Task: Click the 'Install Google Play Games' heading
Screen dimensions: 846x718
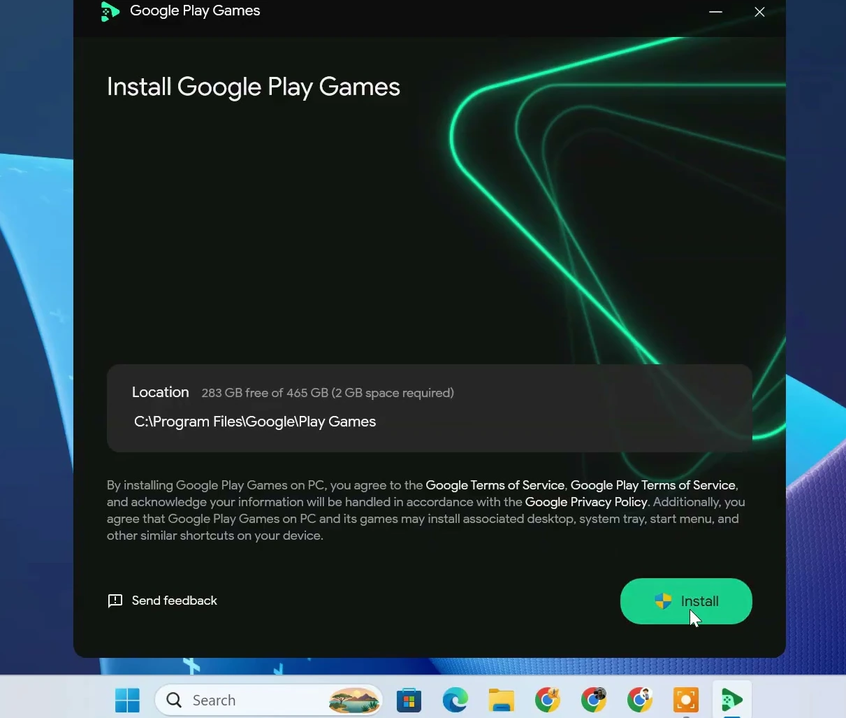Action: click(x=254, y=87)
